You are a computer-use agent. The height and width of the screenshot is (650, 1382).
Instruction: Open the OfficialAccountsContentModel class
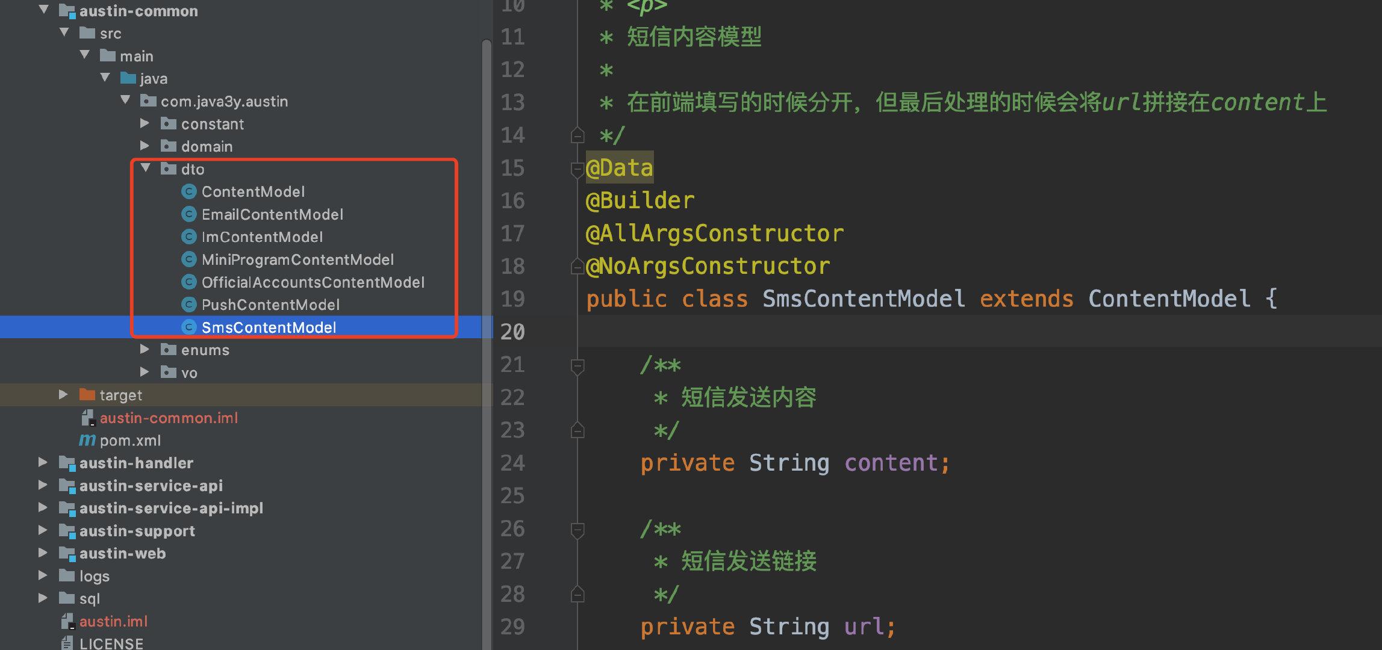[313, 282]
